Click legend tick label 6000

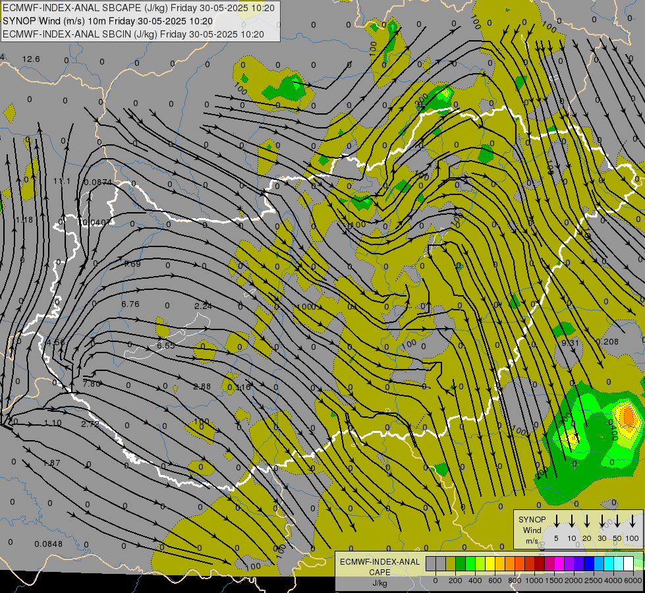633,580
